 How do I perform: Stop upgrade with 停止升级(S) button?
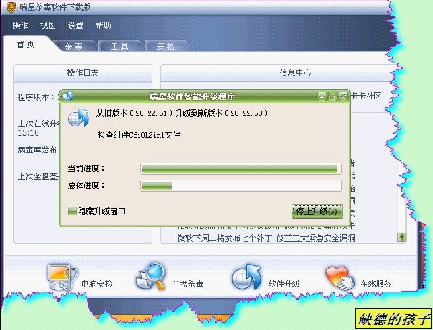(x=317, y=211)
